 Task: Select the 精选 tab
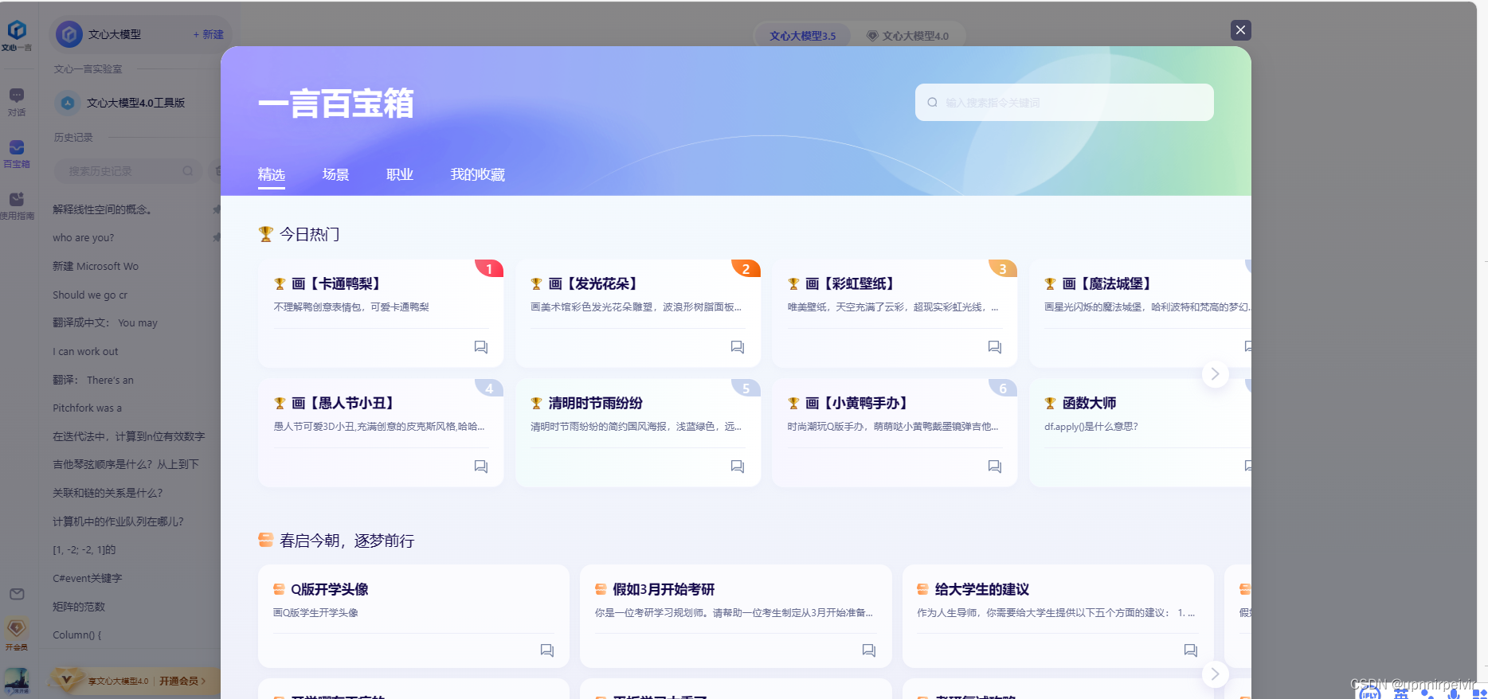(272, 174)
